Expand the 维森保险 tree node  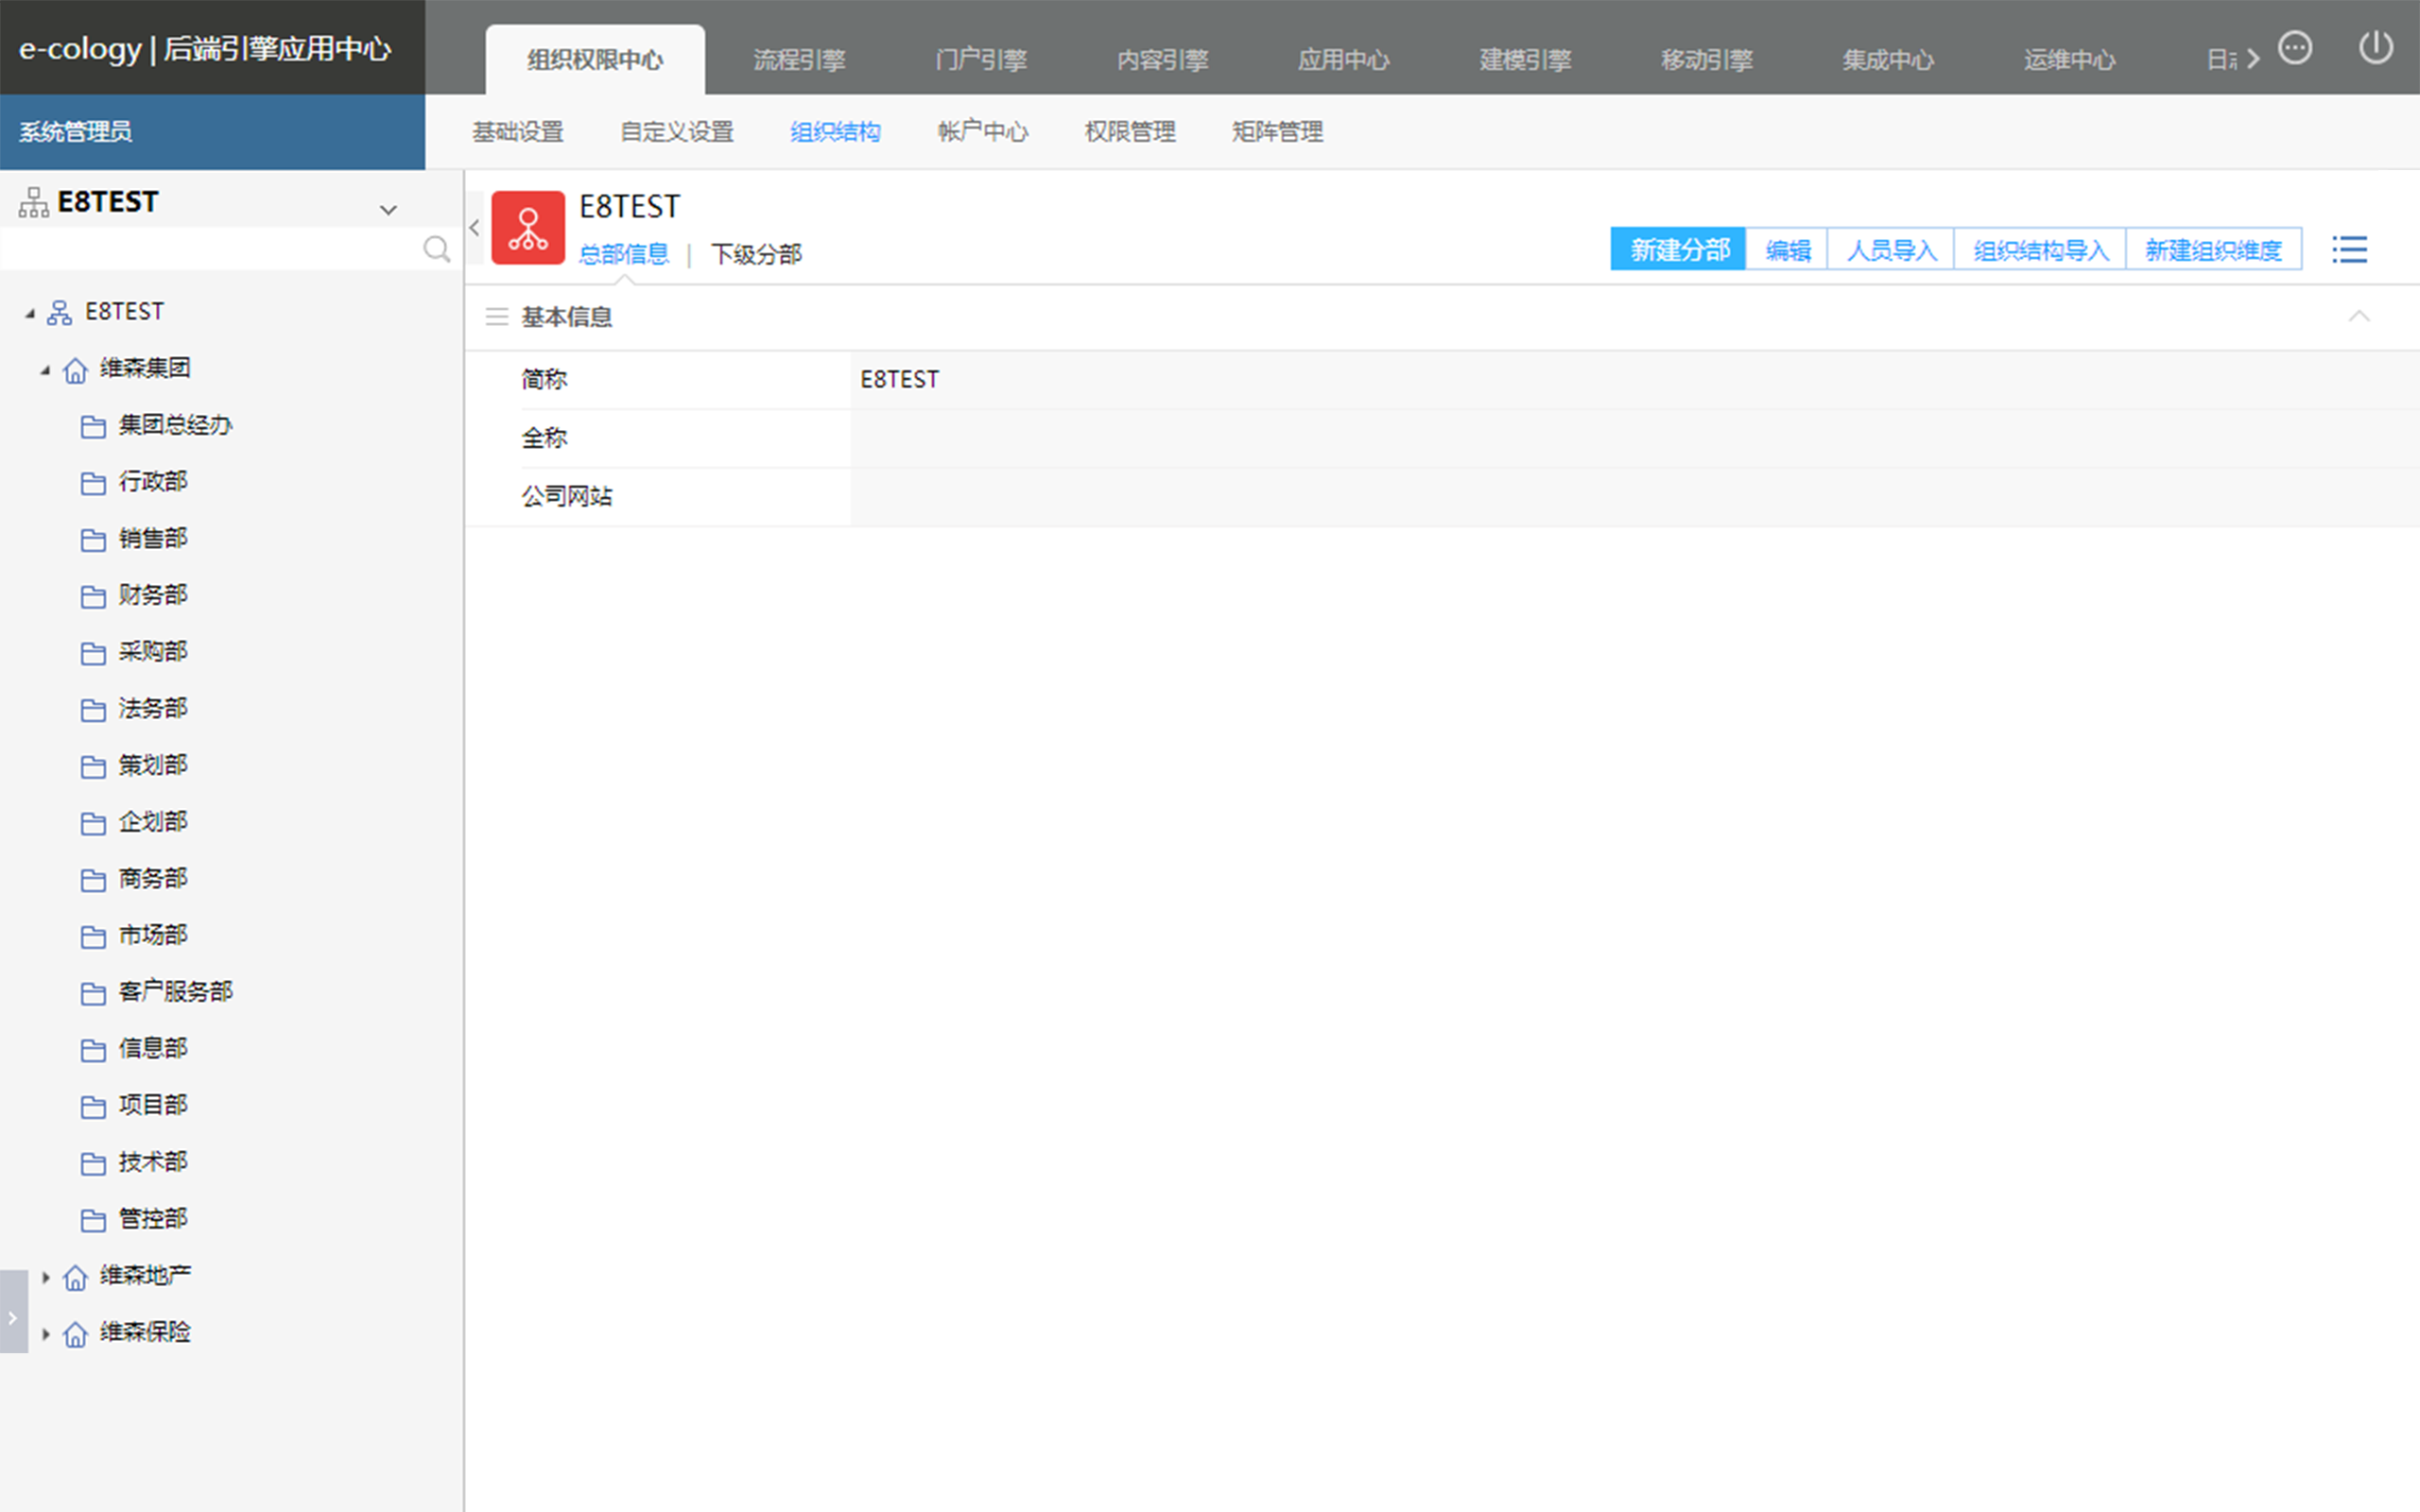pyautogui.click(x=45, y=1333)
